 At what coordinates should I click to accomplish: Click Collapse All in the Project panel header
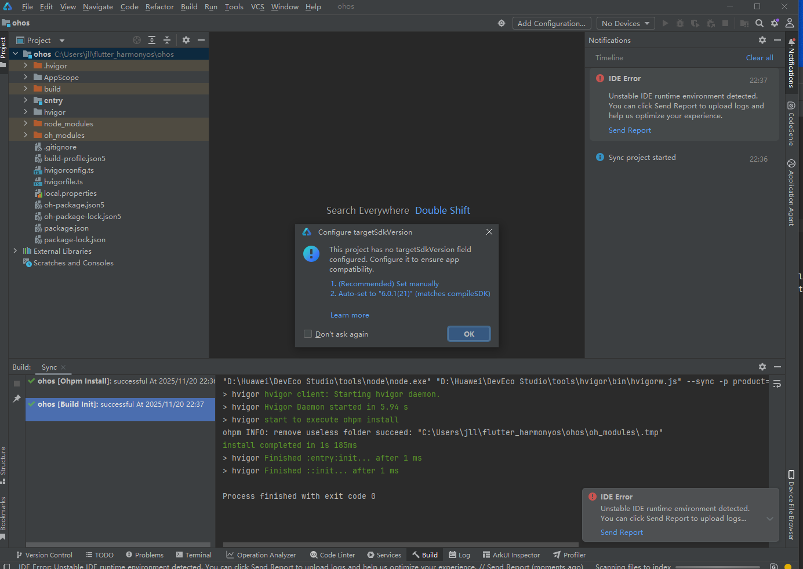[167, 40]
